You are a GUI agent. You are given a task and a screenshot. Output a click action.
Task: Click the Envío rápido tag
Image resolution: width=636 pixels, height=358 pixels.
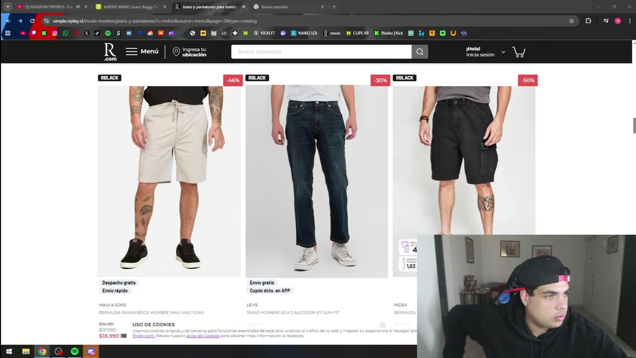pos(115,291)
